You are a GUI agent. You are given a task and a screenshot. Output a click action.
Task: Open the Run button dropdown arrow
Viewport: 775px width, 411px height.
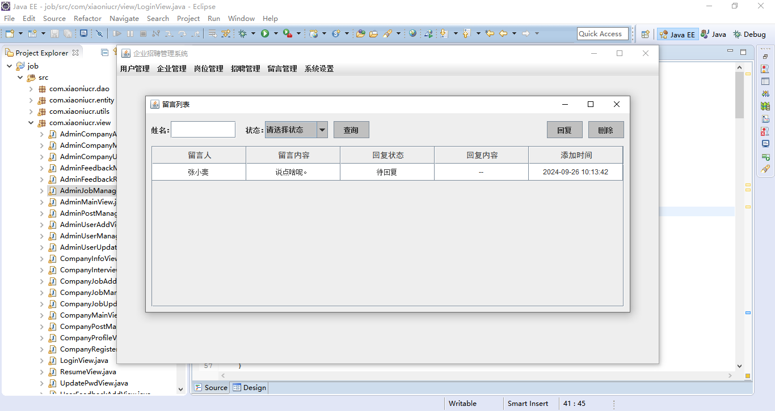[x=276, y=34]
